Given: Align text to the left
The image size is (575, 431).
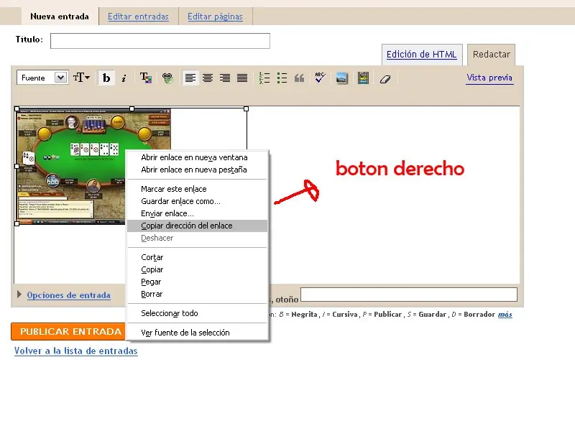Looking at the screenshot, I should coord(190,78).
